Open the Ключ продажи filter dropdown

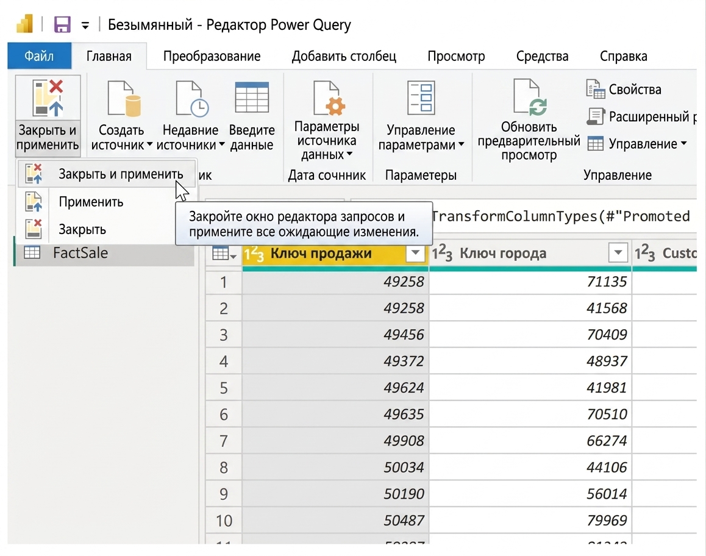coord(415,253)
